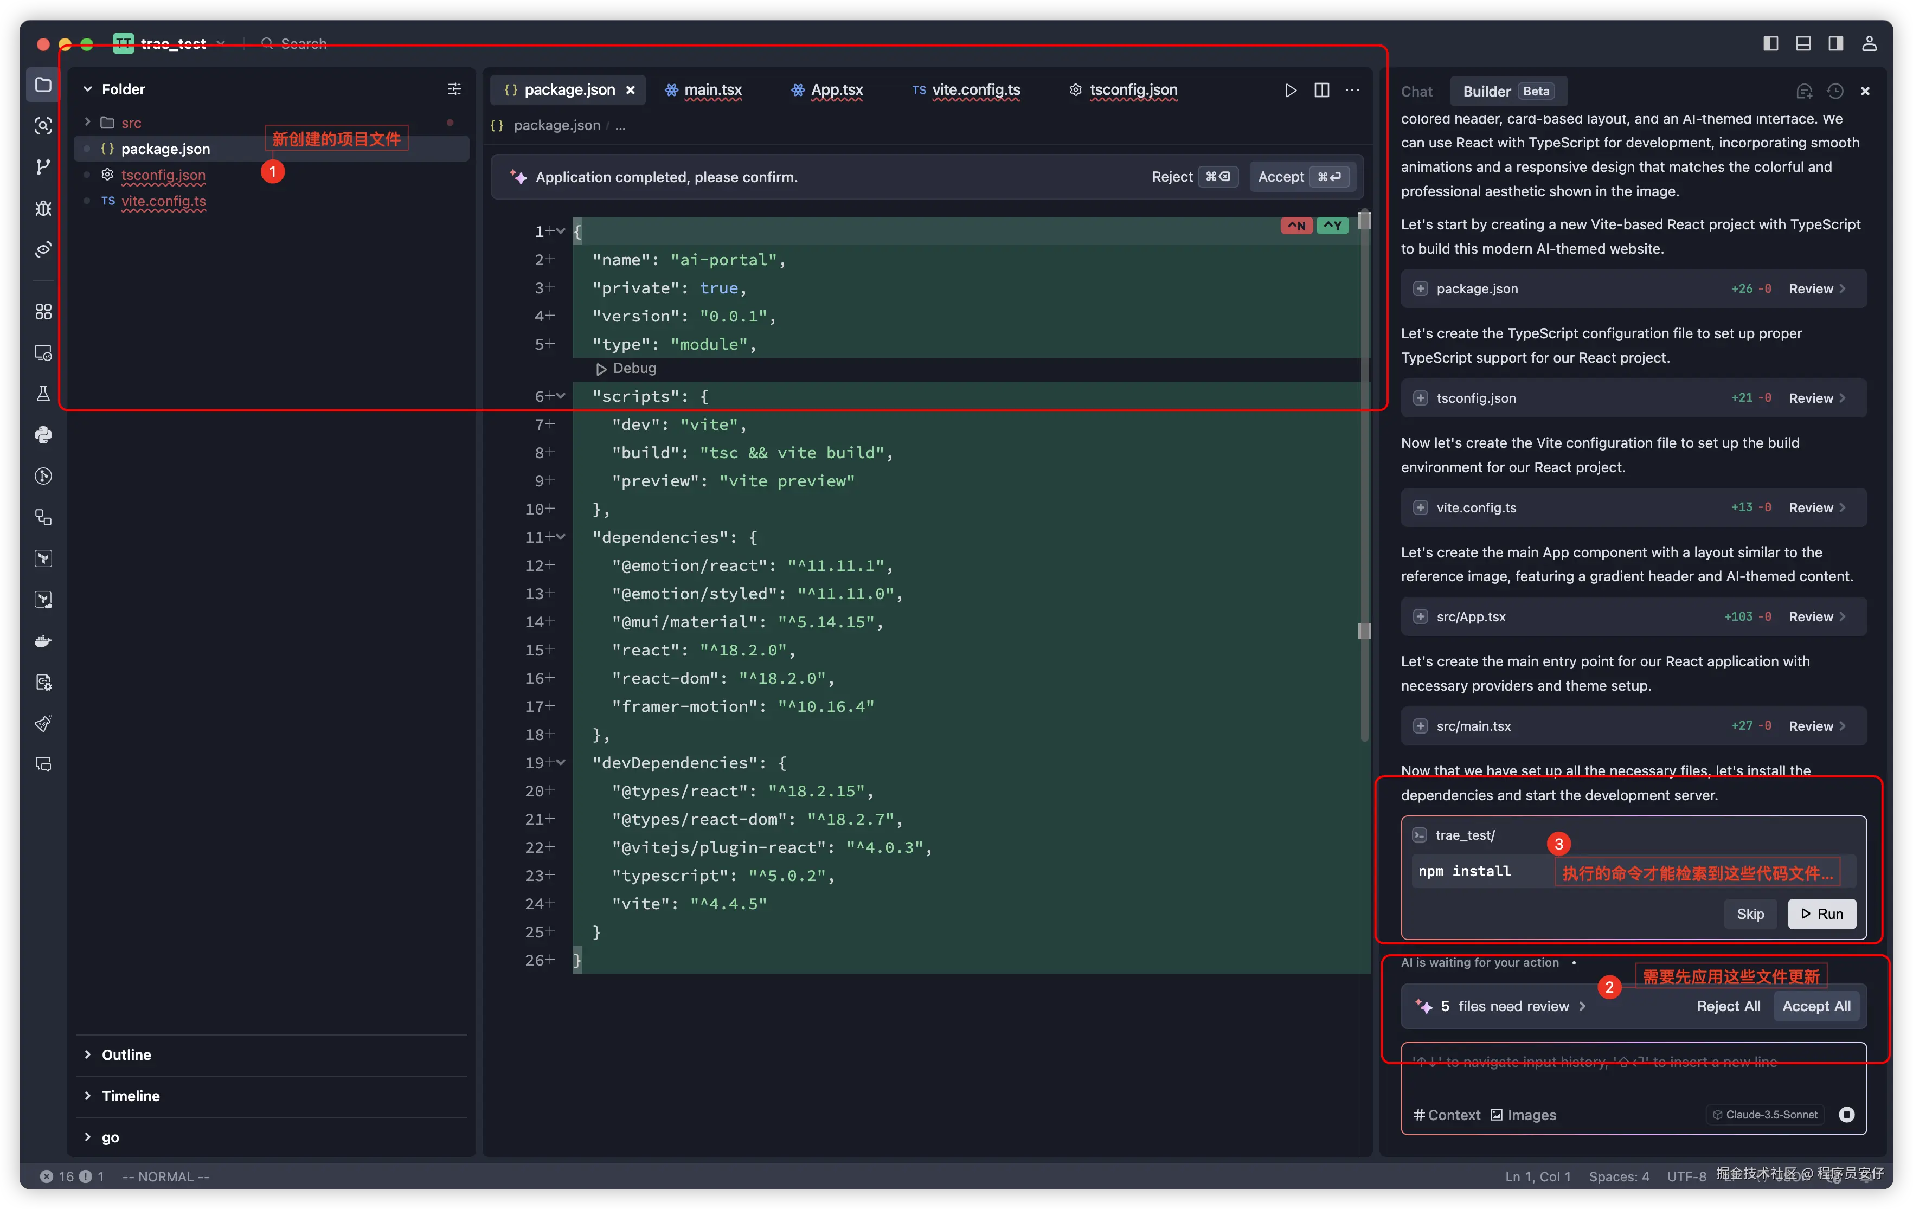Viewport: 1913px width, 1209px height.
Task: Click Run for npm install command
Action: (1822, 914)
